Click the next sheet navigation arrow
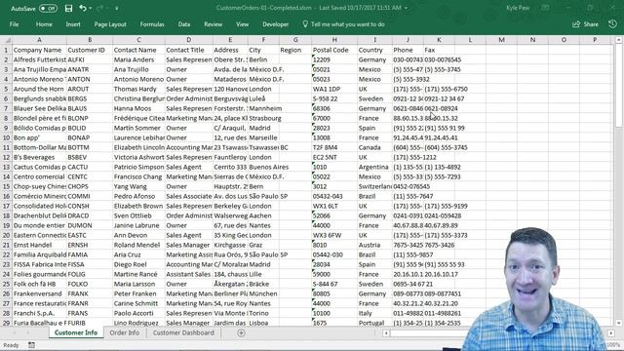This screenshot has width=624, height=351. (x=28, y=333)
